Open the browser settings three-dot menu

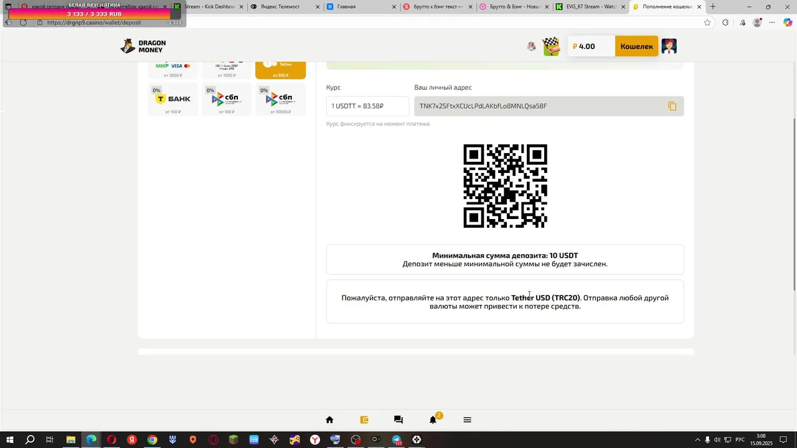[x=772, y=22]
